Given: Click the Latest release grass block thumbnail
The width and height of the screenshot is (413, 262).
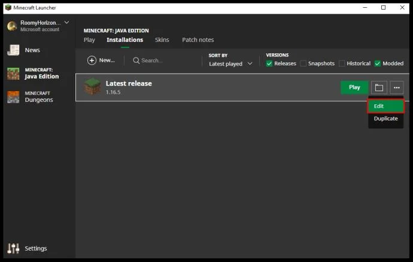Looking at the screenshot, I should 92,86.
